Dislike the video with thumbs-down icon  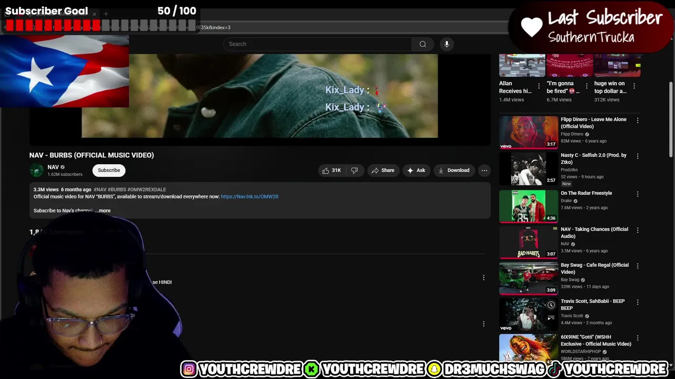pos(354,170)
